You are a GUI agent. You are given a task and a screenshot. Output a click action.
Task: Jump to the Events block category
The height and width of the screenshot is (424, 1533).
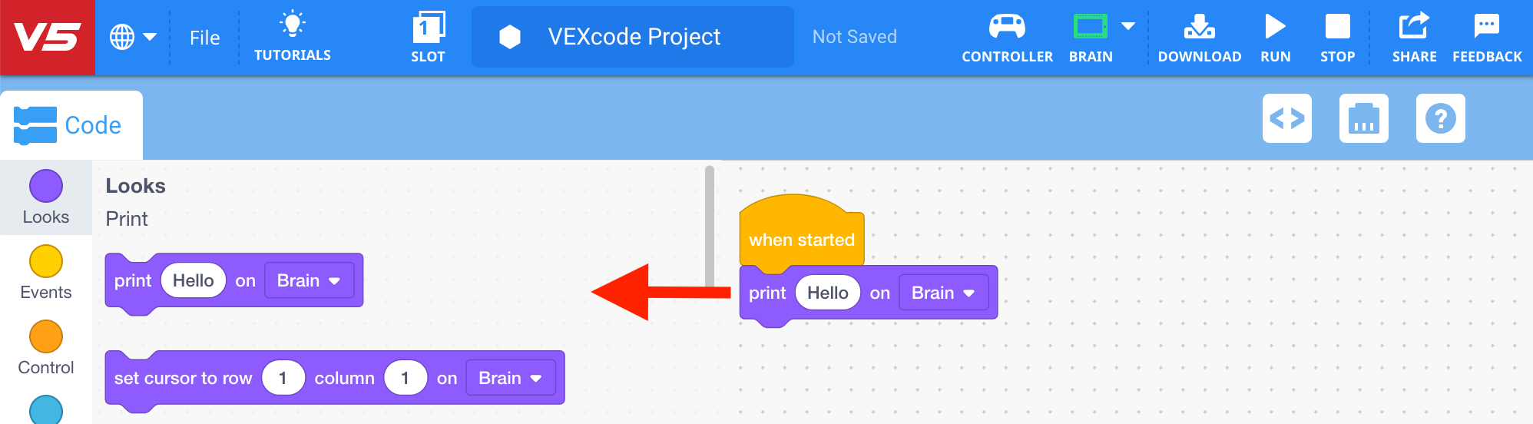46,273
